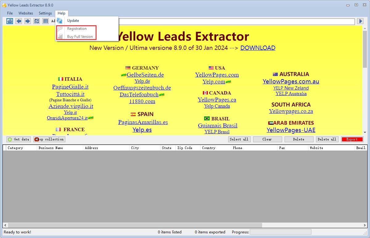Open the Yellowpages.co.za link

(x=291, y=111)
